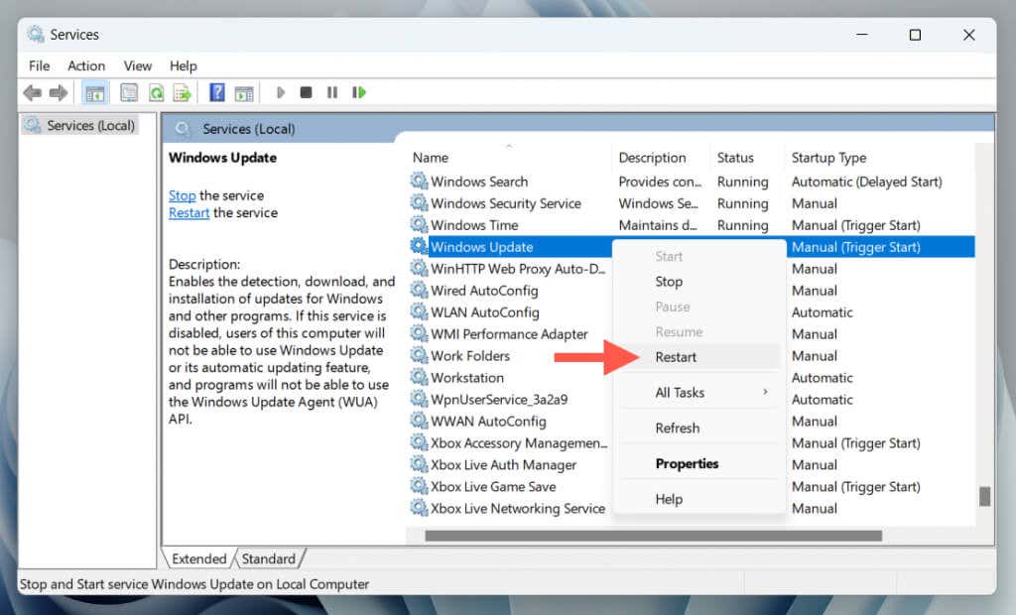Screen dimensions: 1016x615
Task: Click the vertical scrollbar thumb in services list
Action: point(985,496)
